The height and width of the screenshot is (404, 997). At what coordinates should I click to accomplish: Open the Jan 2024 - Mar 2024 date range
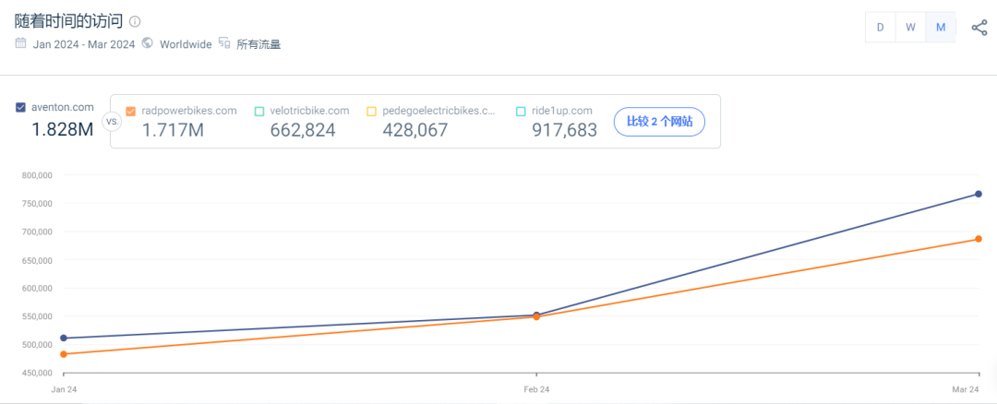pos(83,44)
